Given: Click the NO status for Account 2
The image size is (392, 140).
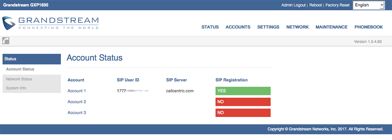Looking at the screenshot, I should (x=243, y=102).
